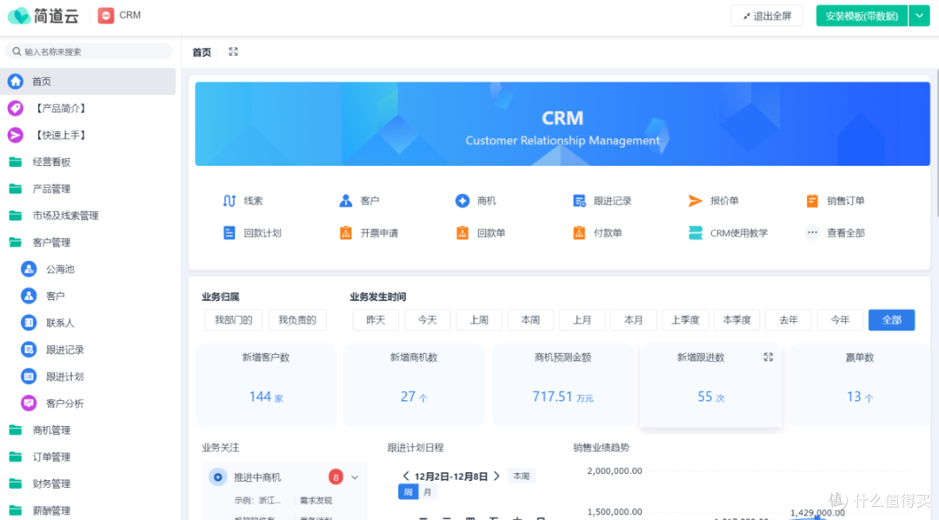Go to next week in schedule

click(496, 477)
